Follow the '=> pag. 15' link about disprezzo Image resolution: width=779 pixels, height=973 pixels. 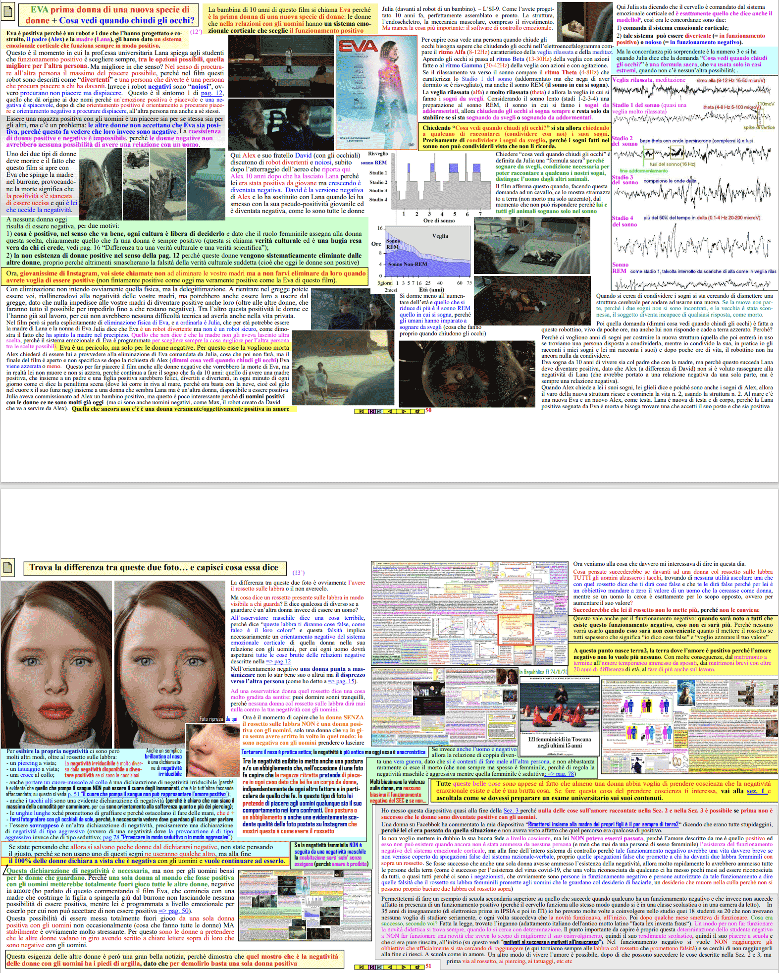click(342, 681)
